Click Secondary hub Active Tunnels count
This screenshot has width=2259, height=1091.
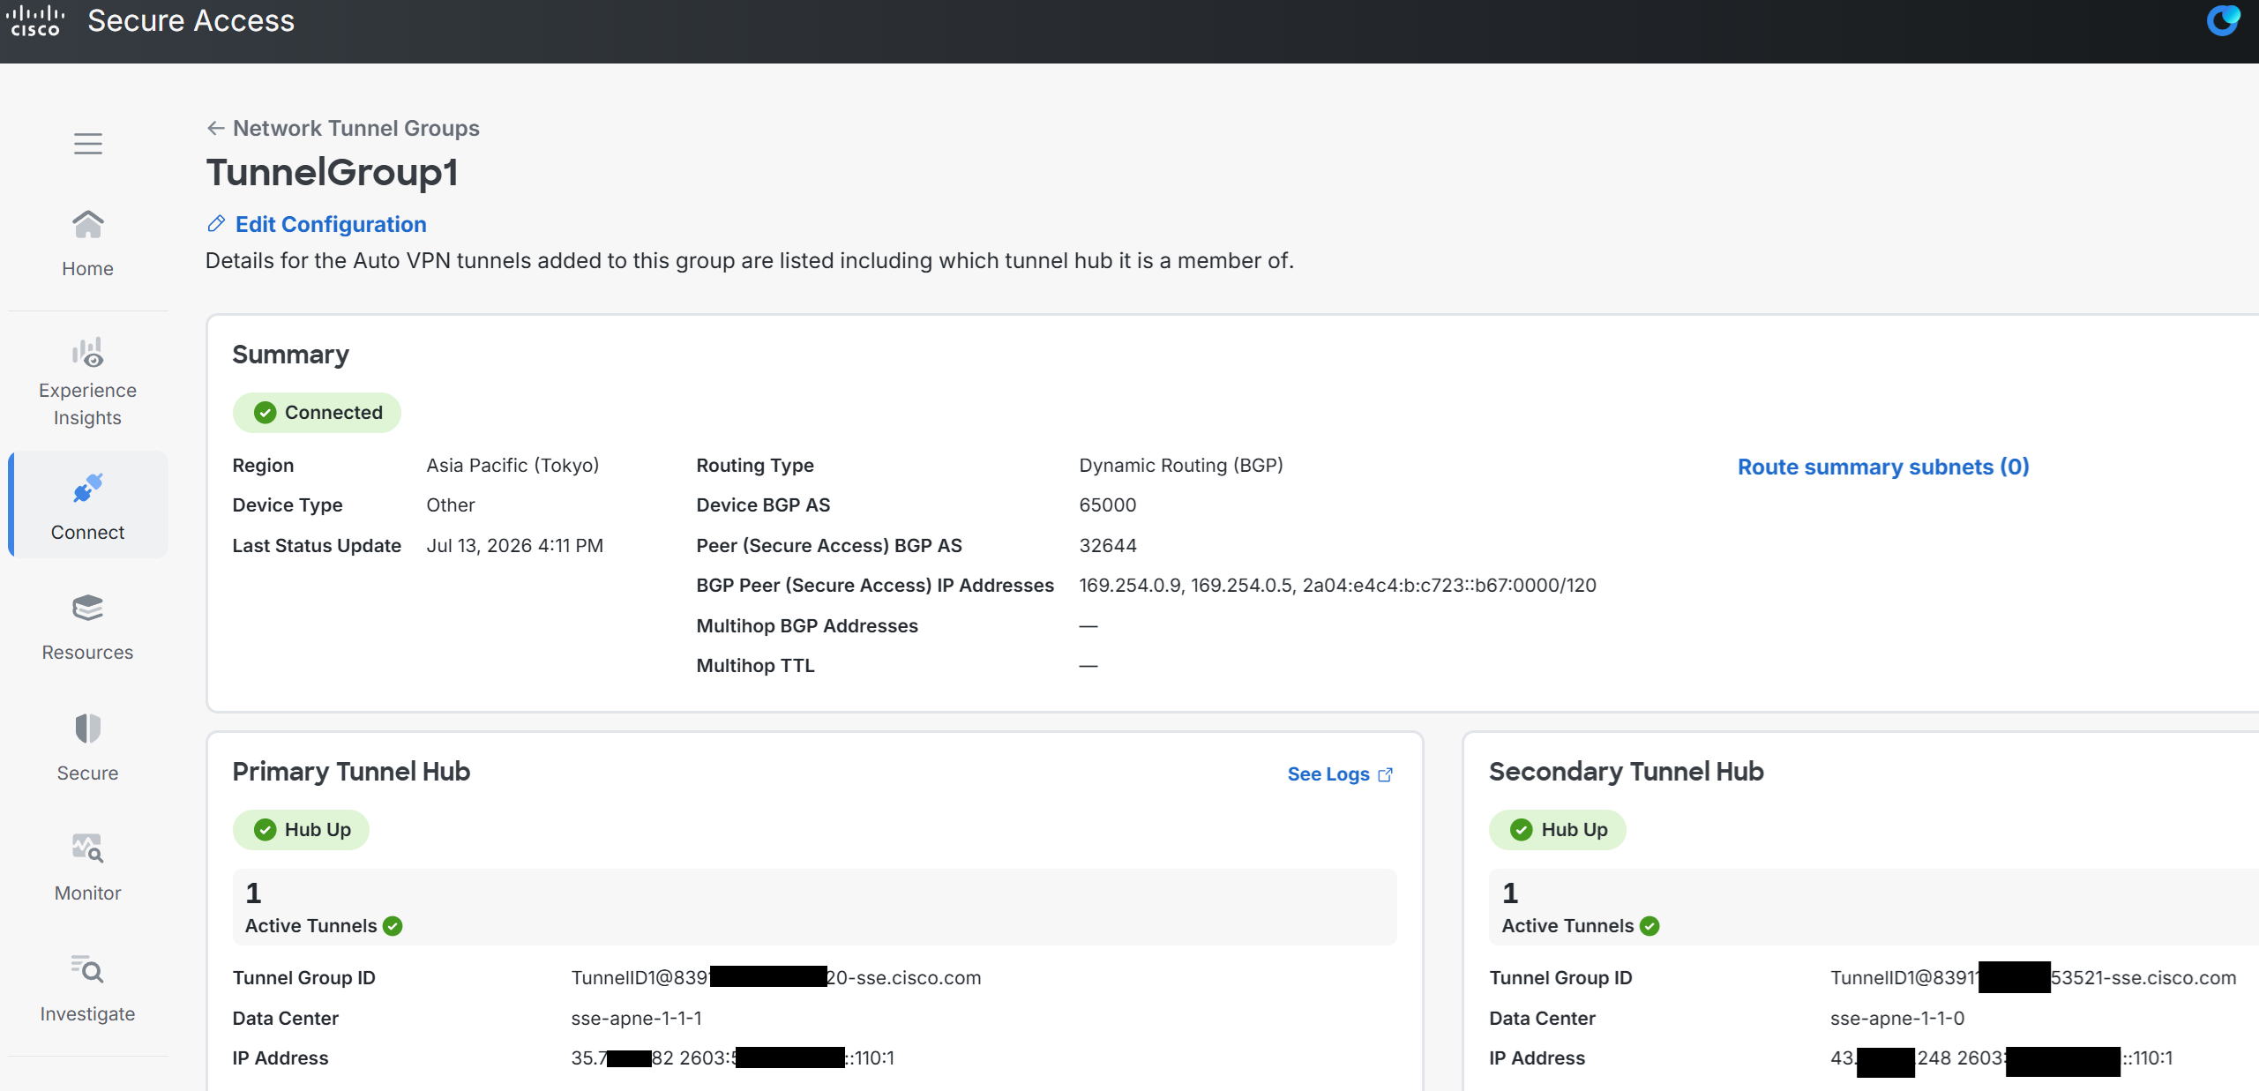tap(1510, 893)
